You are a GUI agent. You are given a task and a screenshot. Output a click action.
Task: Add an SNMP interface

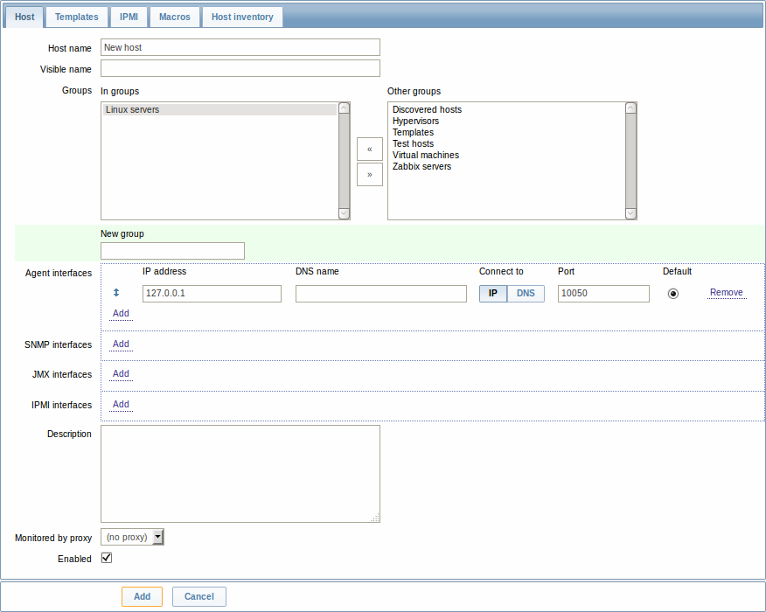[x=121, y=344]
